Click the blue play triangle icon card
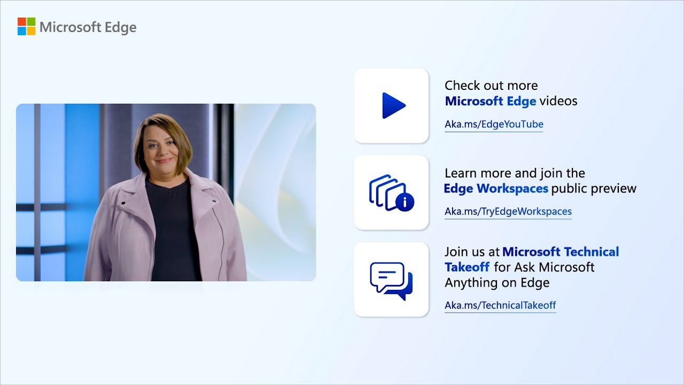 (x=391, y=105)
